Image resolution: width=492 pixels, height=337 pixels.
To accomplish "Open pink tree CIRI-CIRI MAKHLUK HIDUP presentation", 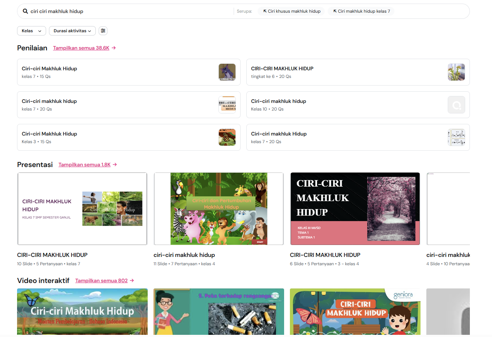I will pyautogui.click(x=355, y=209).
